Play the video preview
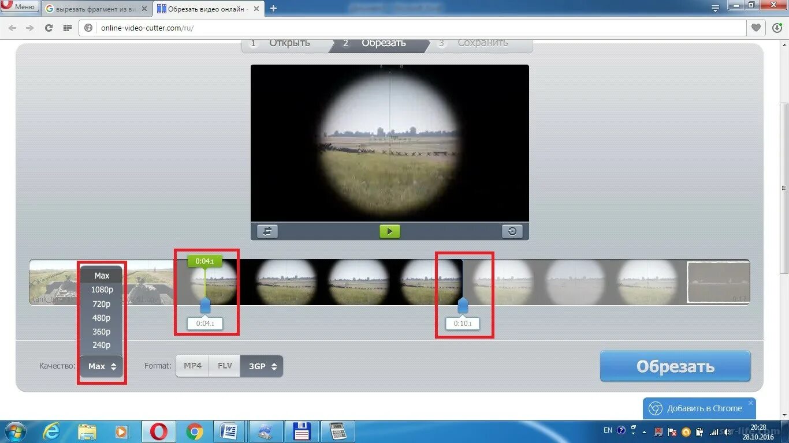 tap(389, 231)
